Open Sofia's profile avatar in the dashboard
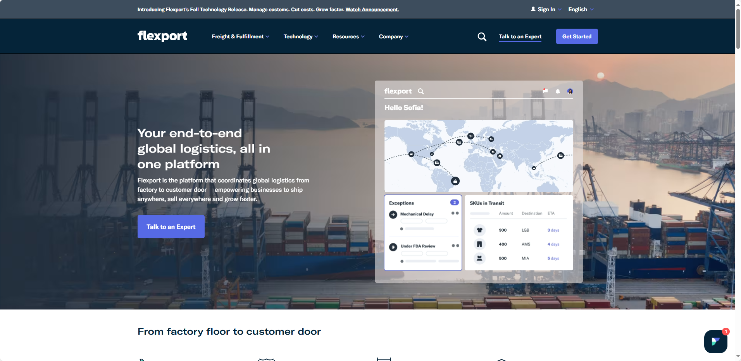This screenshot has width=741, height=361. 570,91
